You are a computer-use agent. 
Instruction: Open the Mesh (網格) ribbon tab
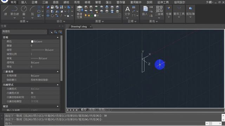(66, 2)
